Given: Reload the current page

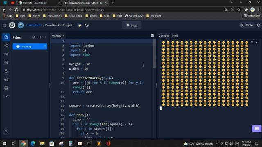Looking at the screenshot, I should [16, 10].
